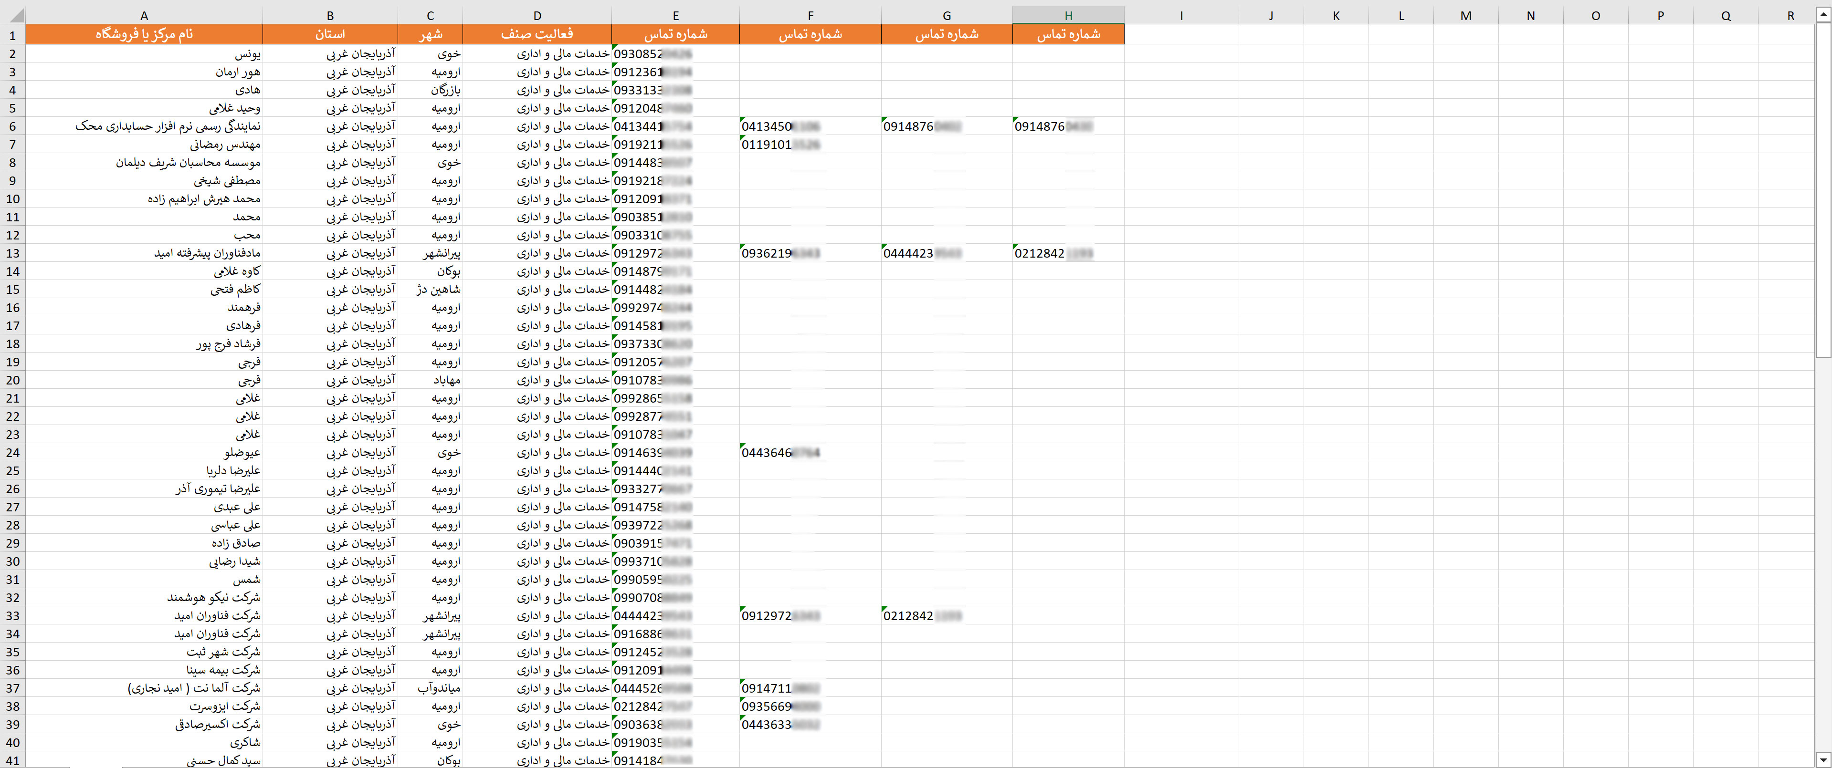Image resolution: width=1832 pixels, height=768 pixels.
Task: Select cell 'شرکت آلما نت ( امید نجاری)'
Action: coord(144,688)
